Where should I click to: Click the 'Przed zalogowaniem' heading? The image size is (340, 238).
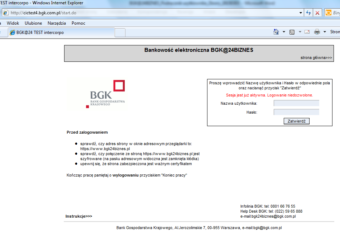click(87, 132)
